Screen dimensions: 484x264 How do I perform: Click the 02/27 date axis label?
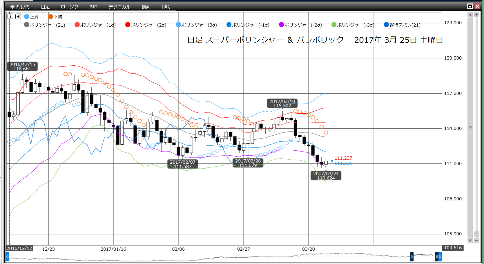pos(244,249)
